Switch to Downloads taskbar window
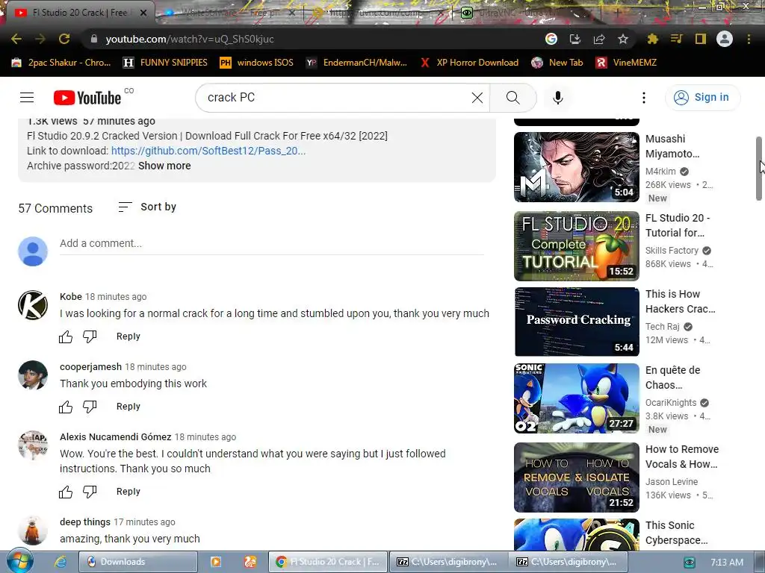This screenshot has height=573, width=765. click(x=138, y=562)
